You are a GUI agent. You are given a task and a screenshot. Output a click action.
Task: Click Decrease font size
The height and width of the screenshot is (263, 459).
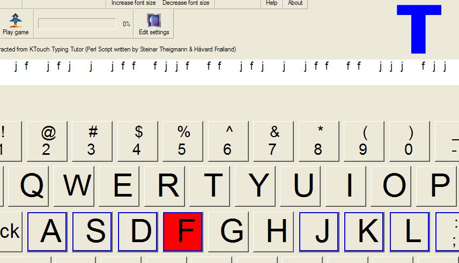[186, 3]
